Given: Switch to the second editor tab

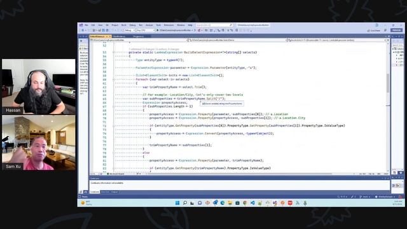Looking at the screenshot, I should point(119,36).
